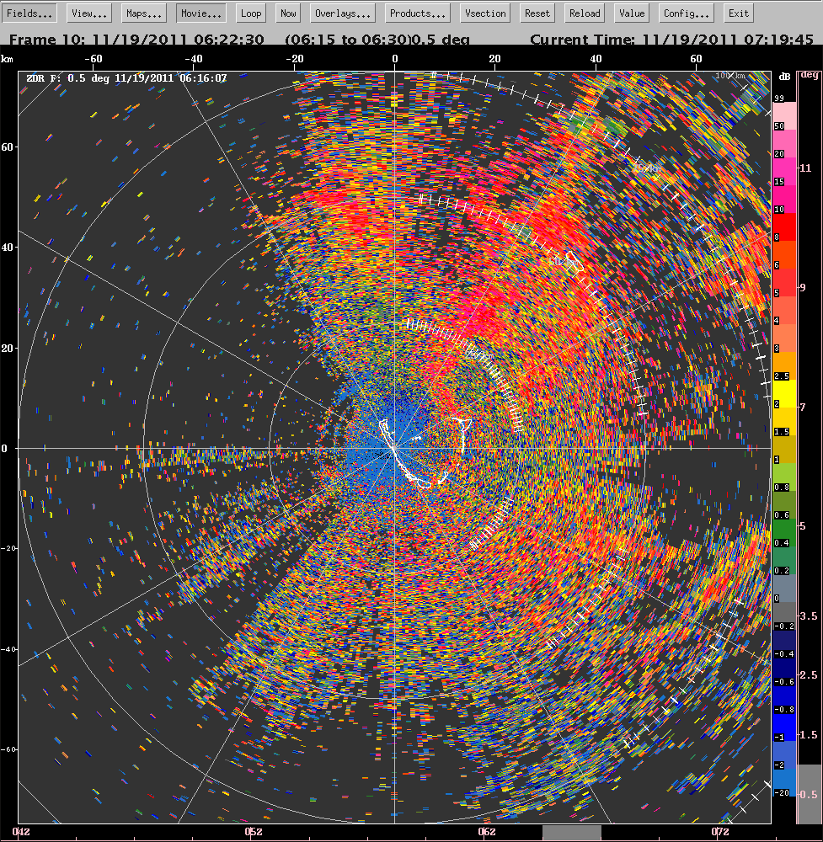The height and width of the screenshot is (842, 823).
Task: Click the Reset button
Action: coord(537,13)
